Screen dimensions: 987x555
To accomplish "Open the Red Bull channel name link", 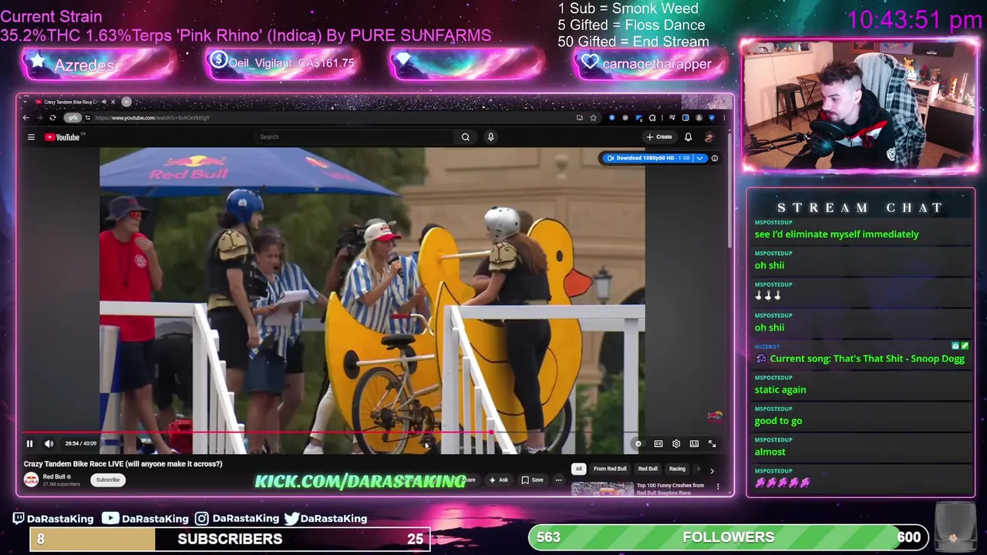I will [54, 476].
